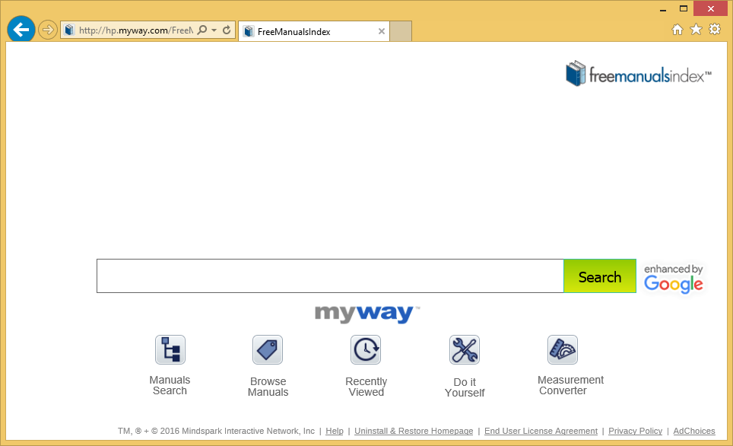Open the Recently Viewed clock icon
The height and width of the screenshot is (446, 733).
point(366,349)
